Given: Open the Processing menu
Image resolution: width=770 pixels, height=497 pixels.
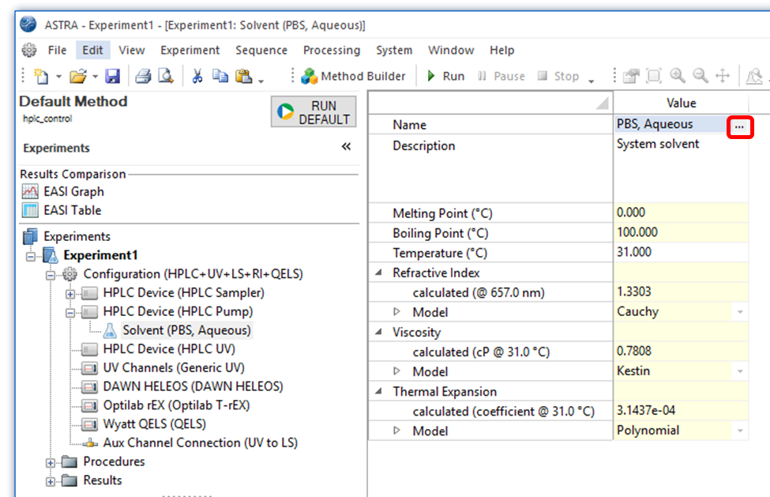Looking at the screenshot, I should coord(331,50).
